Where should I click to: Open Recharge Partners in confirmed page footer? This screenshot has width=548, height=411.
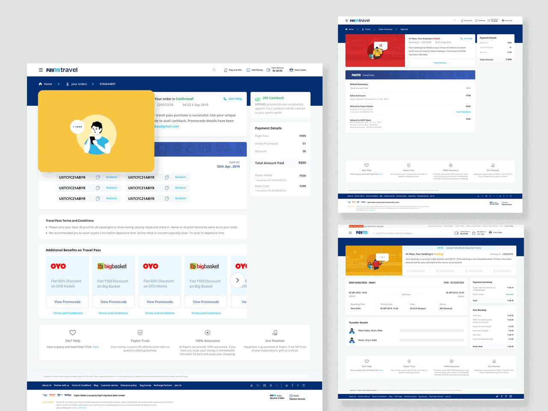[163, 385]
